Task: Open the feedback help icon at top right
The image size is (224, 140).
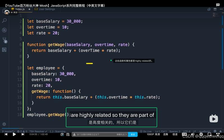Action: coord(218,5)
